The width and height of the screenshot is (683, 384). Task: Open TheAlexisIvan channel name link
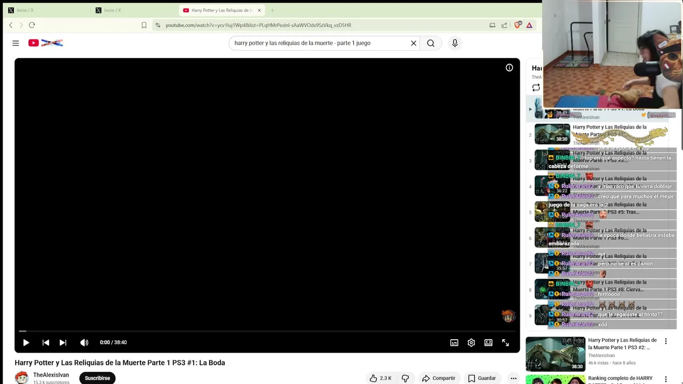pyautogui.click(x=51, y=375)
